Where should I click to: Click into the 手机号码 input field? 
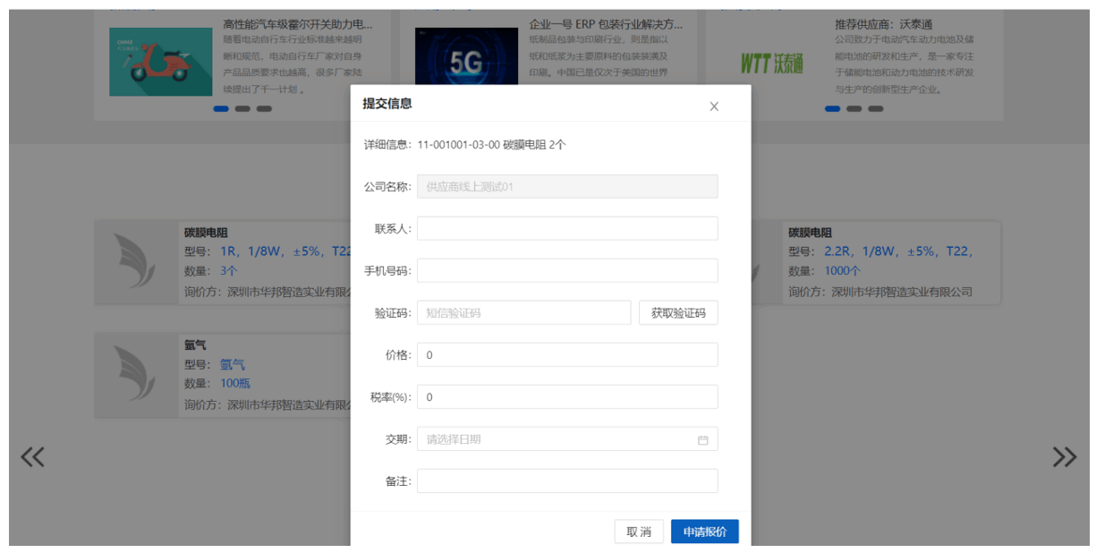pyautogui.click(x=567, y=270)
